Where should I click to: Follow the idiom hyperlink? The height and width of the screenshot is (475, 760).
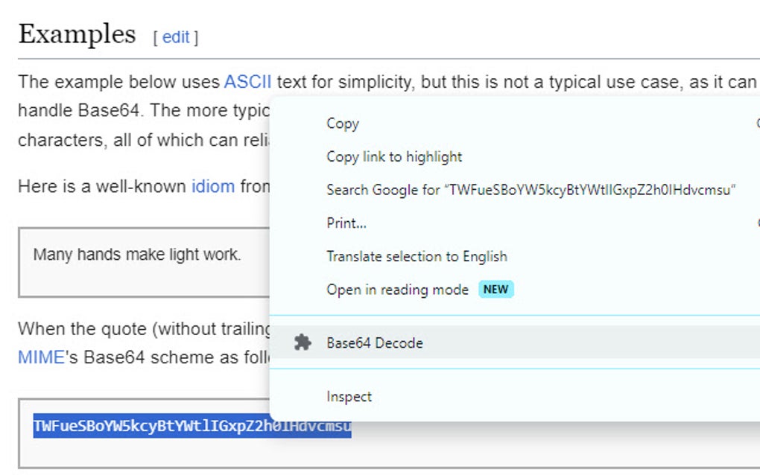[212, 186]
